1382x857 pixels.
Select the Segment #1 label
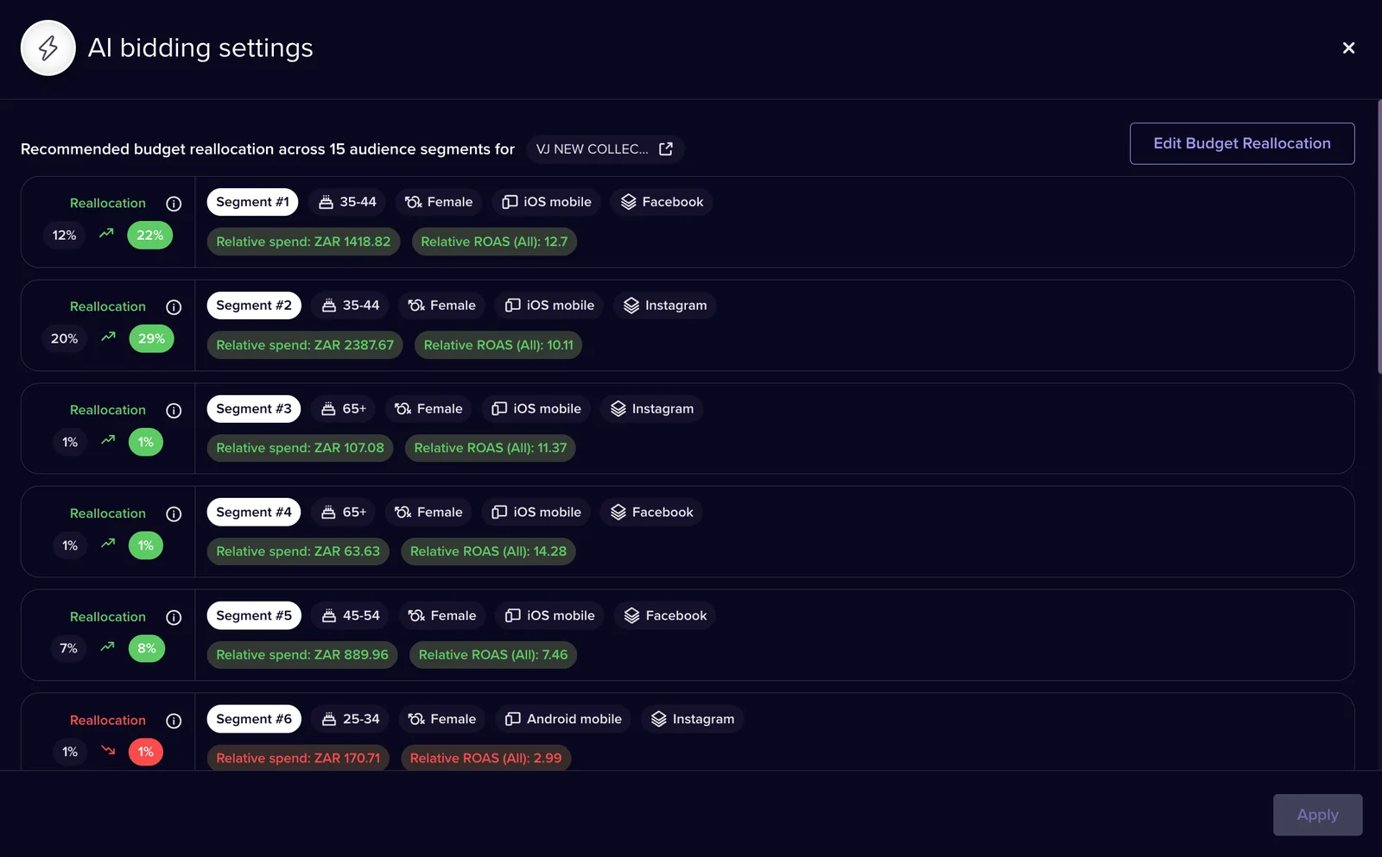coord(252,202)
